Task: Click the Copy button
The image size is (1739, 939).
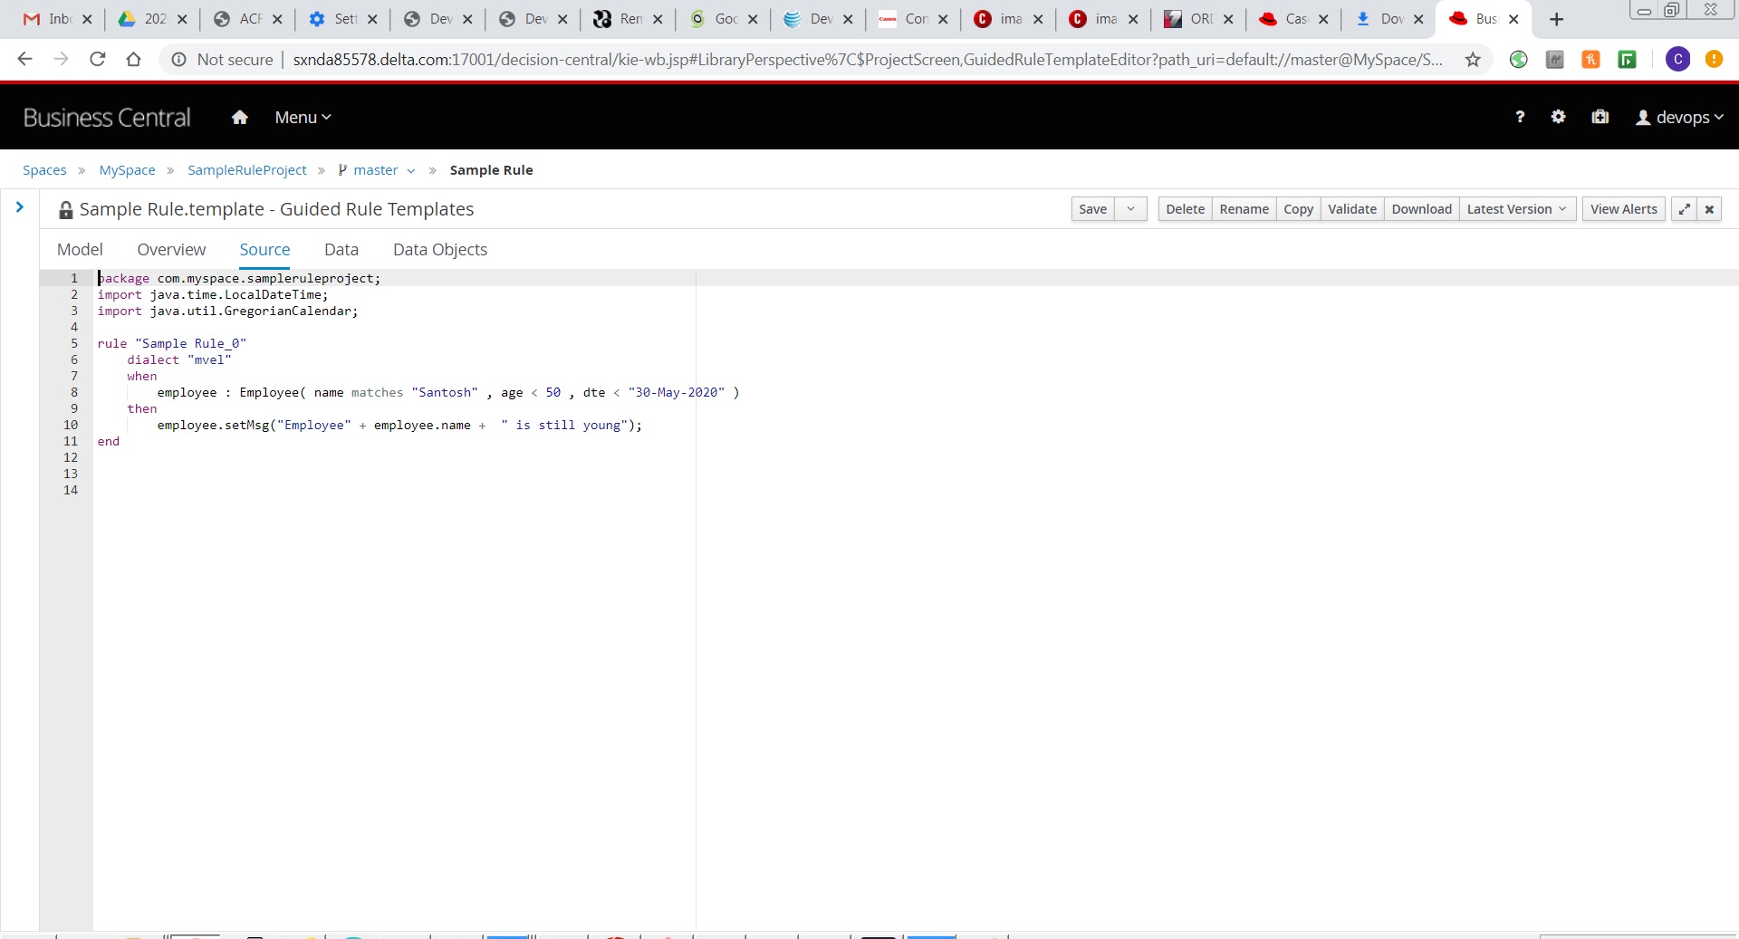Action: point(1298,209)
